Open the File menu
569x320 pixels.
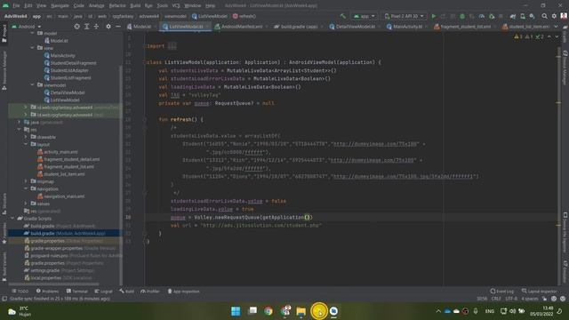16,5
